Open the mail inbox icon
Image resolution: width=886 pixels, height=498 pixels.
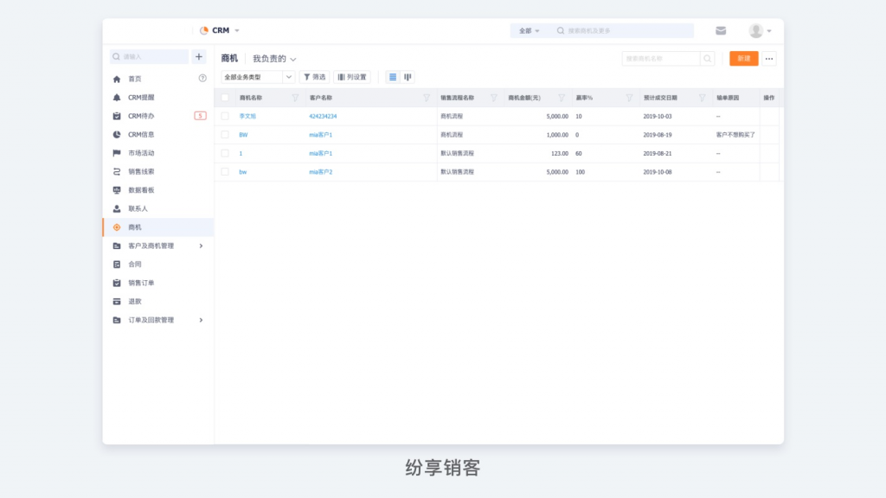pyautogui.click(x=721, y=30)
